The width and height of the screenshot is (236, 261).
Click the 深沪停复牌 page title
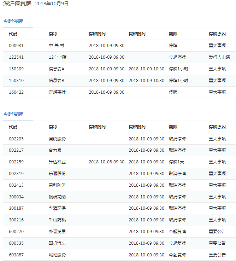pos(17,4)
